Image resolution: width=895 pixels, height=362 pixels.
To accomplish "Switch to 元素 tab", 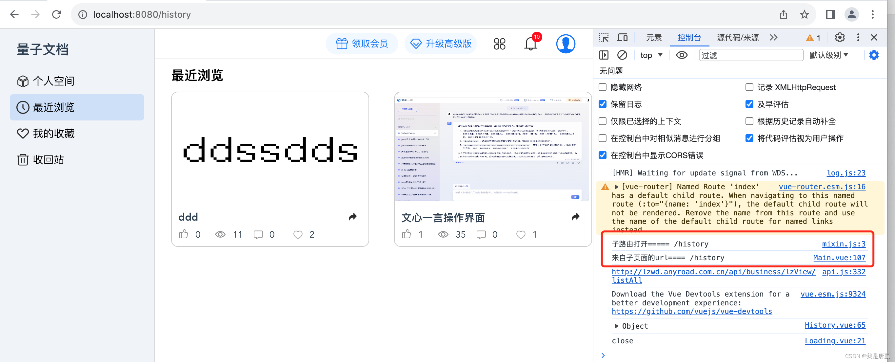I will click(x=653, y=37).
